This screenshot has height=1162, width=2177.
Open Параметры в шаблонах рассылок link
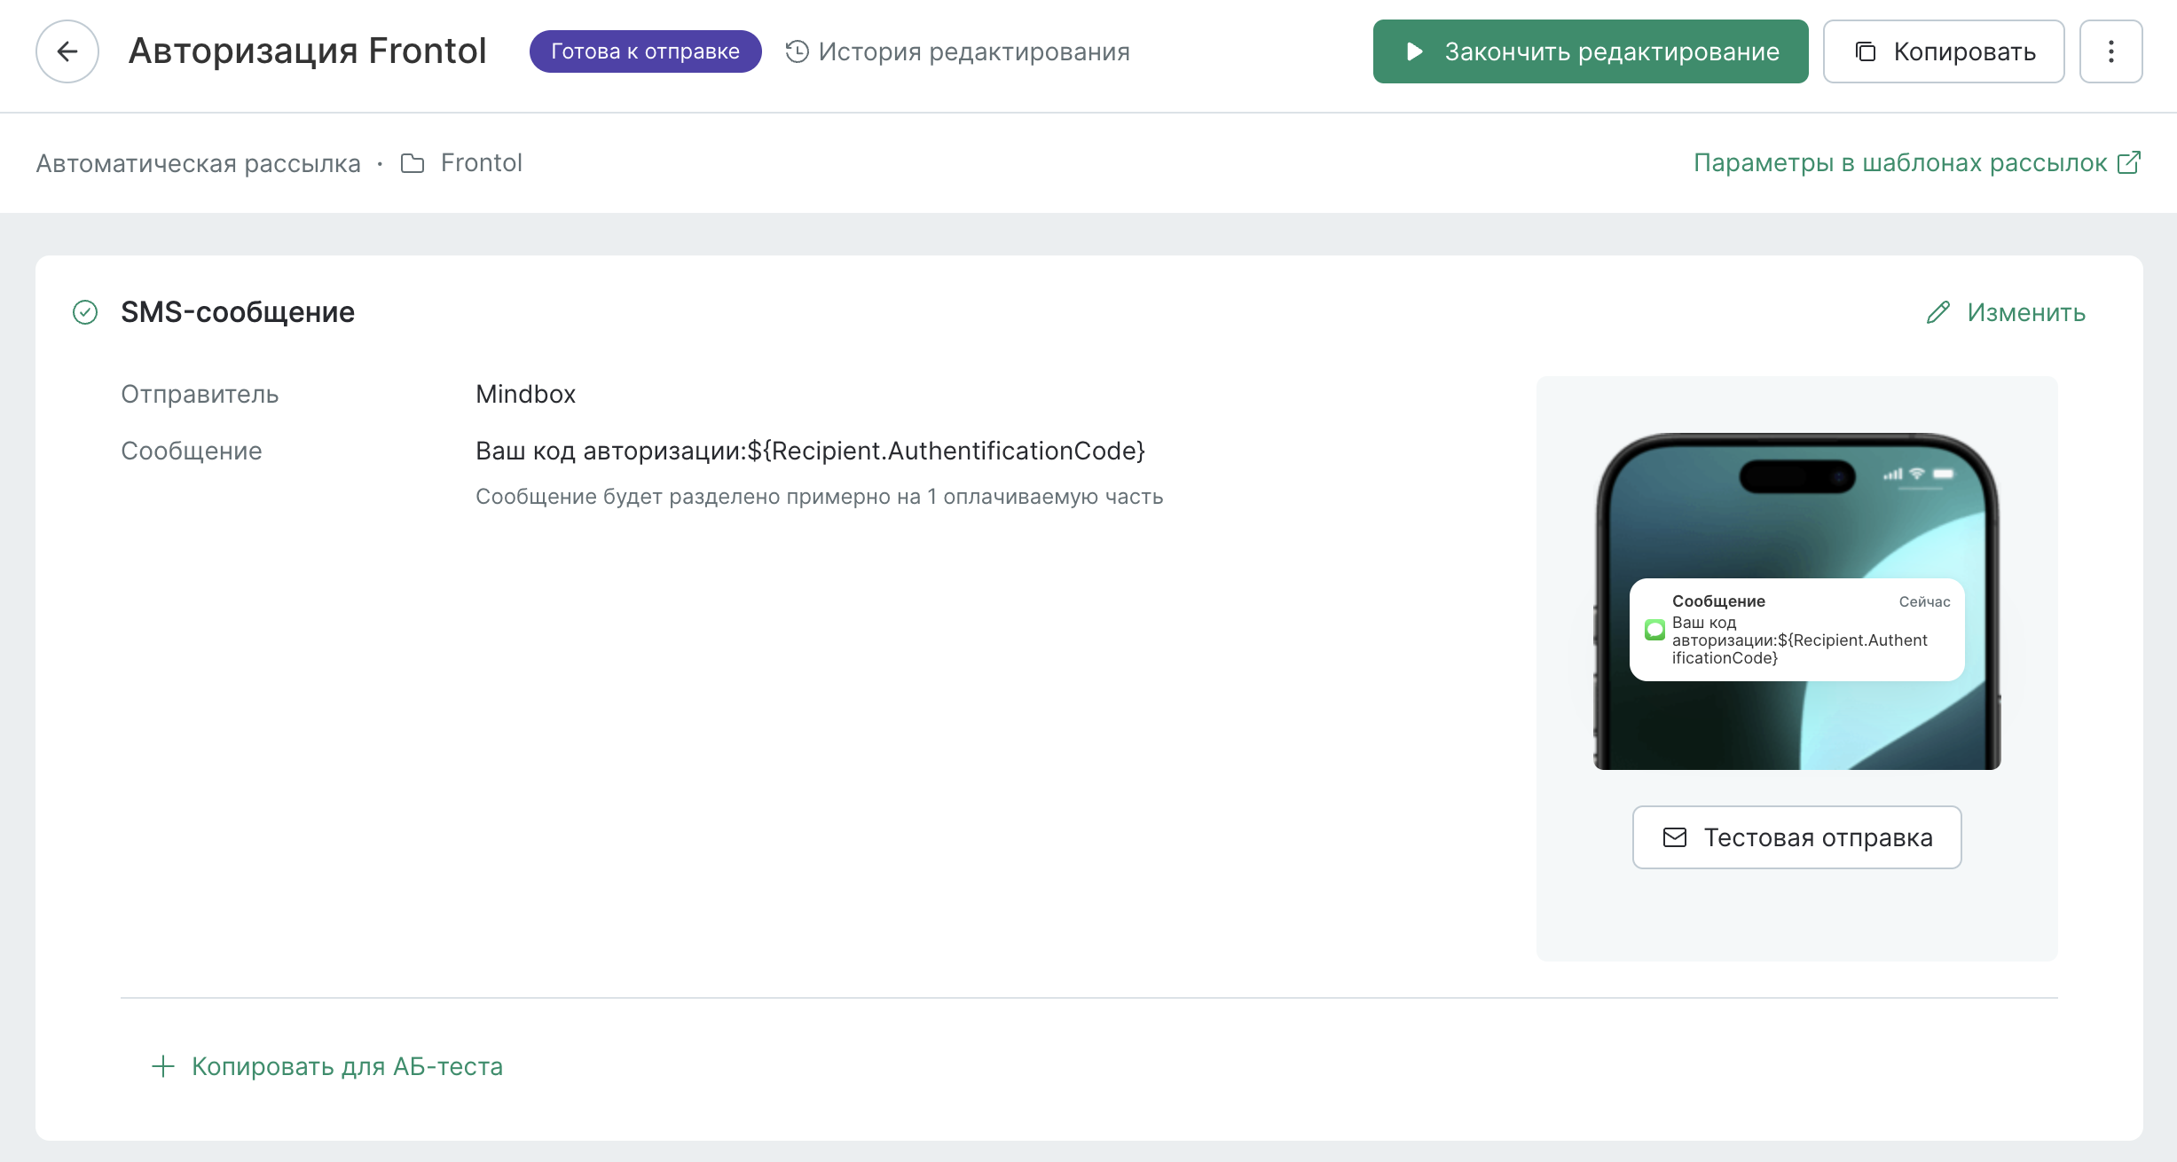[x=1899, y=162]
